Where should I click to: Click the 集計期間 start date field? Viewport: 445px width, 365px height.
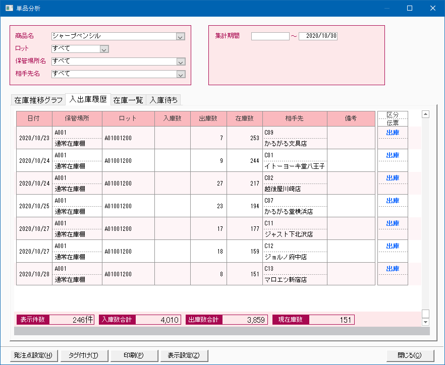pos(270,36)
